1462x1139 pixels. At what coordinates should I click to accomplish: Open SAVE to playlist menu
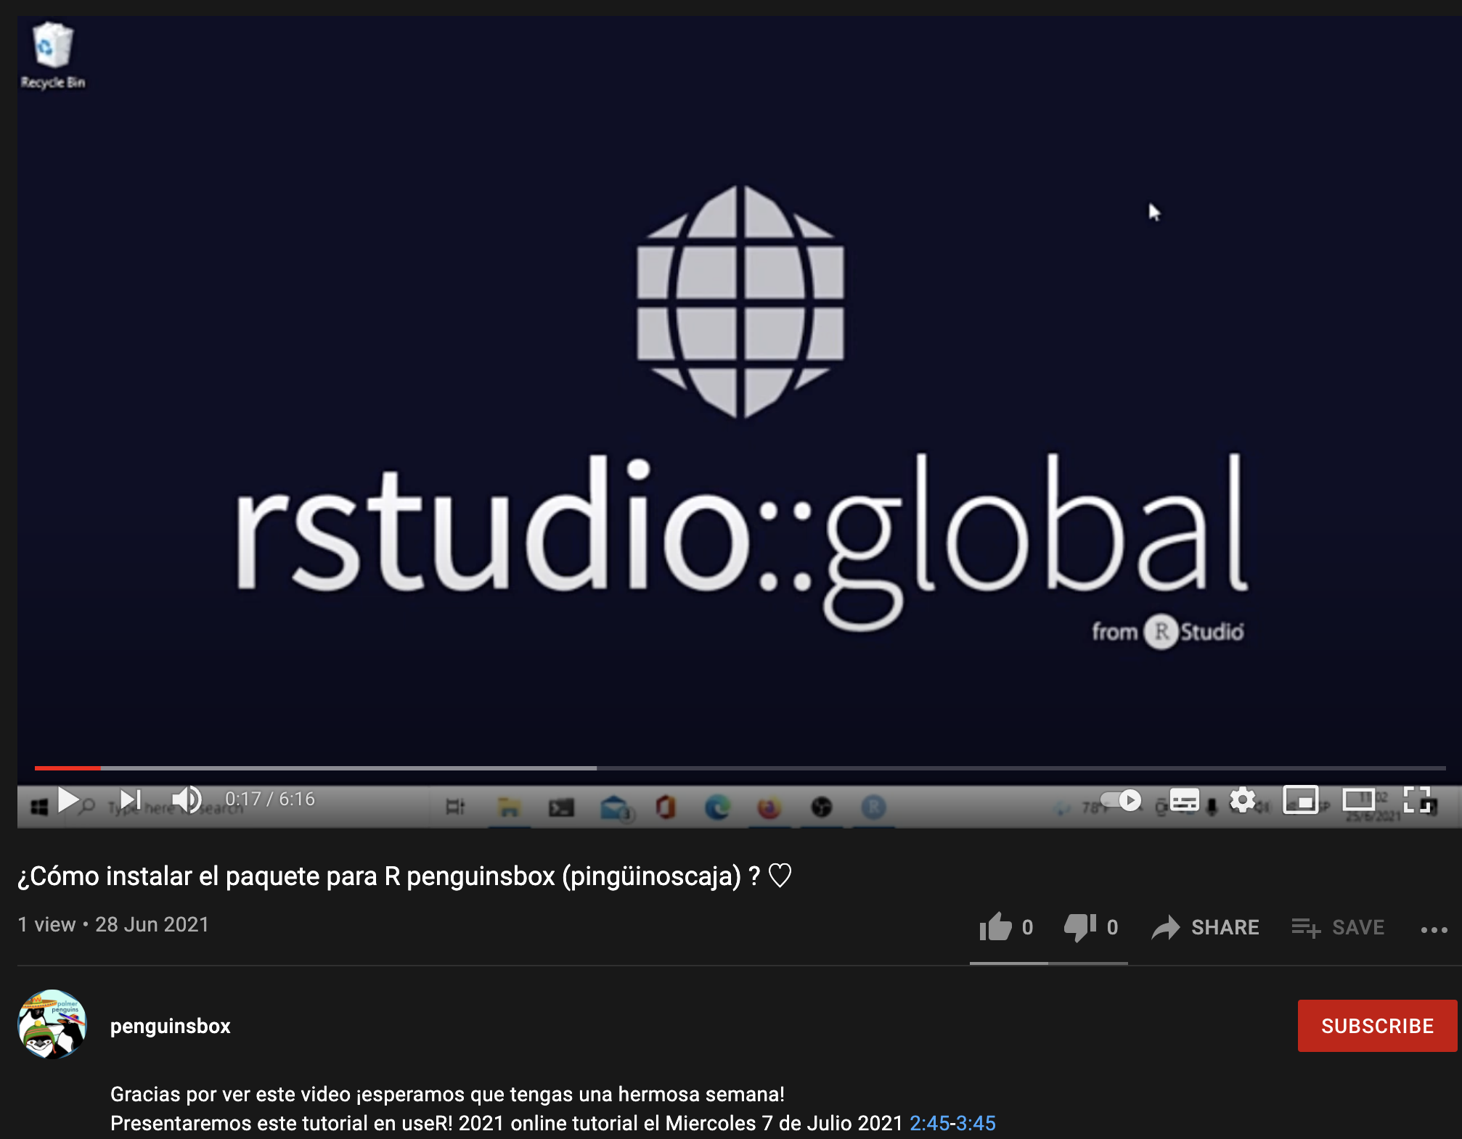click(1338, 927)
